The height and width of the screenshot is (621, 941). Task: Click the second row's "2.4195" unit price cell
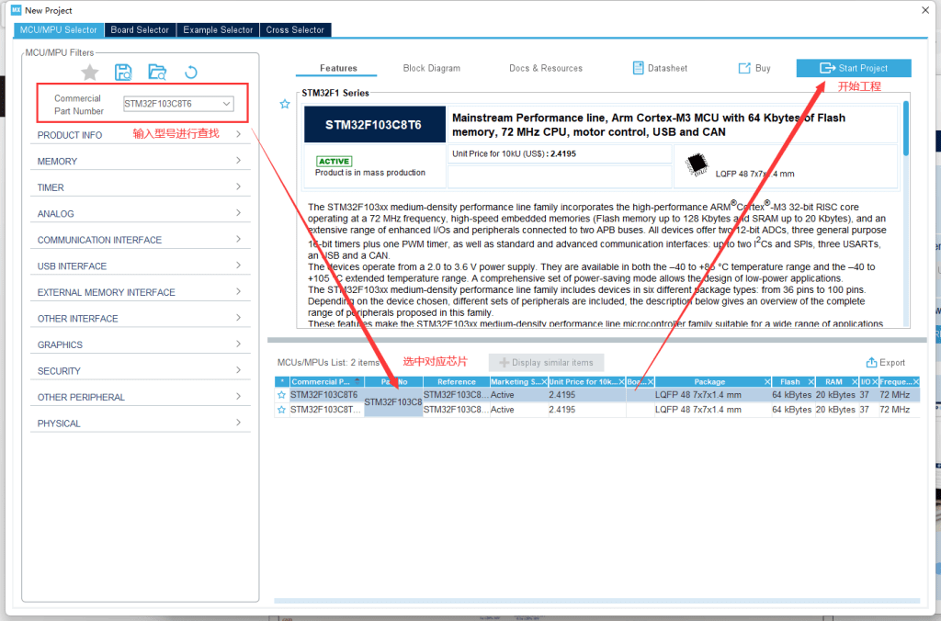click(x=586, y=410)
